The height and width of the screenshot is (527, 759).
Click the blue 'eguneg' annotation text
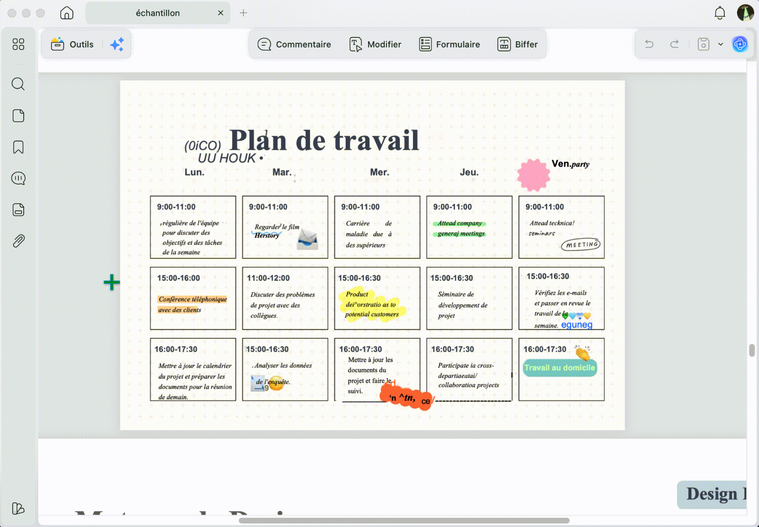pos(577,325)
